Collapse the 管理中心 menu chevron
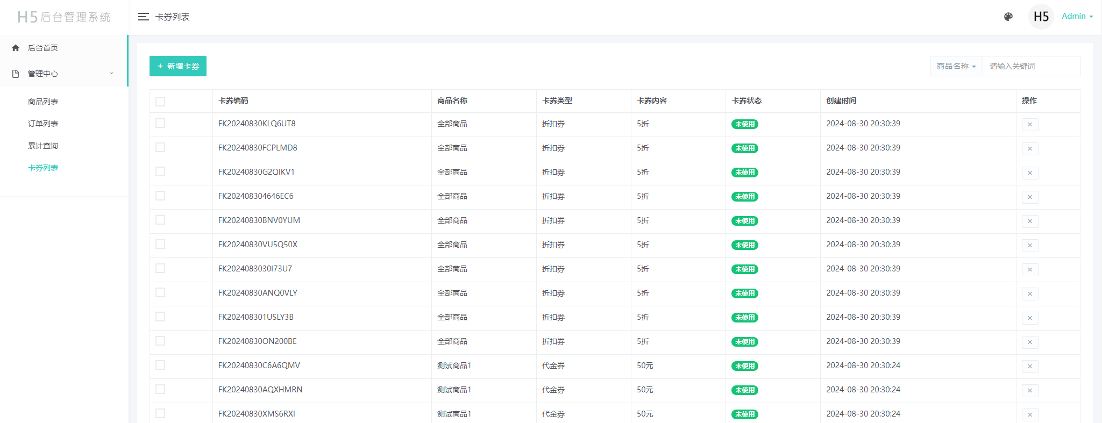Image resolution: width=1102 pixels, height=423 pixels. [112, 74]
